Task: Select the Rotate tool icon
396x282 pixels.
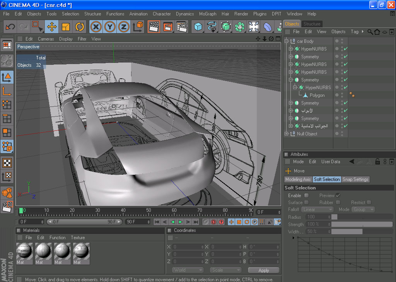Action: point(80,27)
